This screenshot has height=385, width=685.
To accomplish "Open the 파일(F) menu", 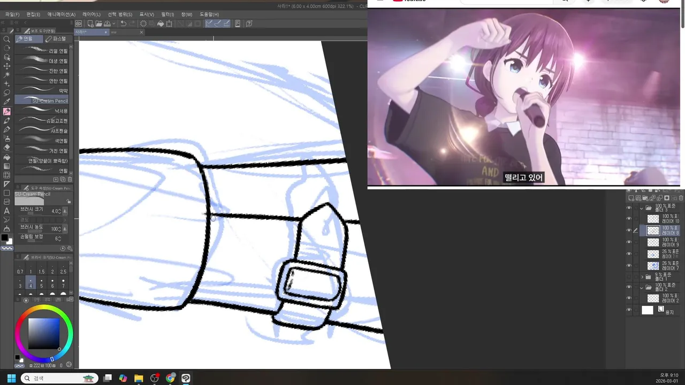I will point(12,14).
